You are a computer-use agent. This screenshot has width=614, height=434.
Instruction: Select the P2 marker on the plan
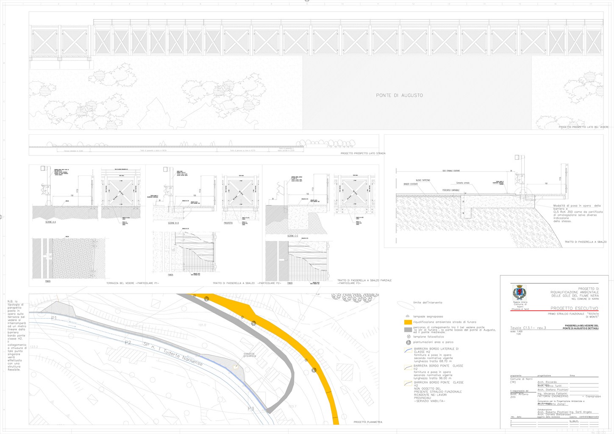[x=128, y=342]
